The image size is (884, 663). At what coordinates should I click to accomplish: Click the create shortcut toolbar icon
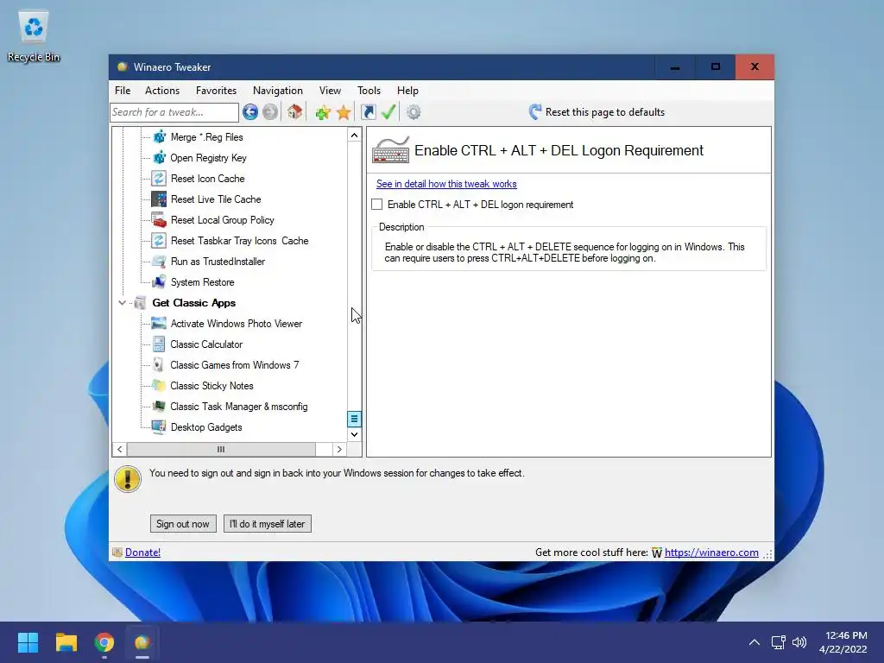[x=368, y=112]
